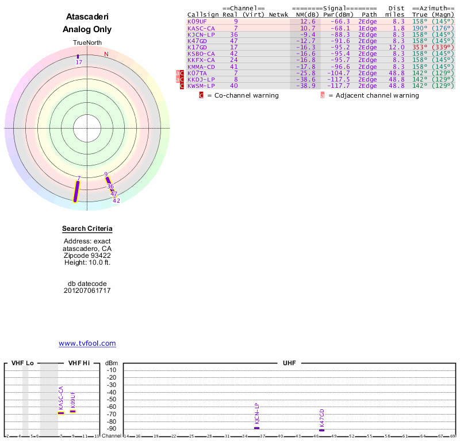Click the channel 9 bar on radar plot
The height and width of the screenshot is (441, 460).
coord(108,180)
